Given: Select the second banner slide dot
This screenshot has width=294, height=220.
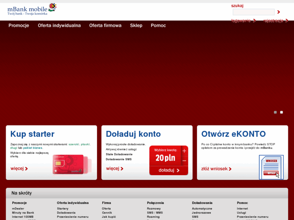Looking at the screenshot, I should pos(281,112).
